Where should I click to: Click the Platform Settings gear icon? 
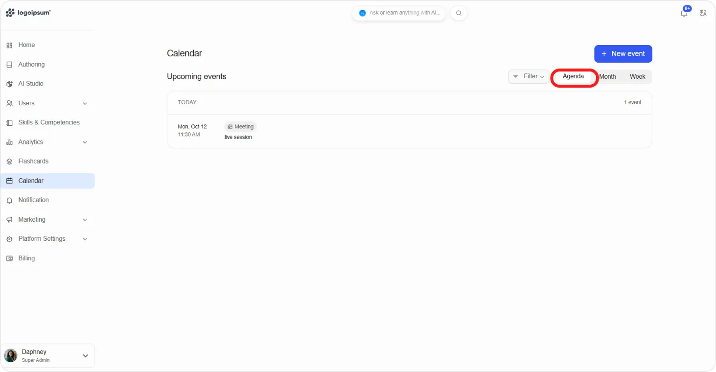9,239
